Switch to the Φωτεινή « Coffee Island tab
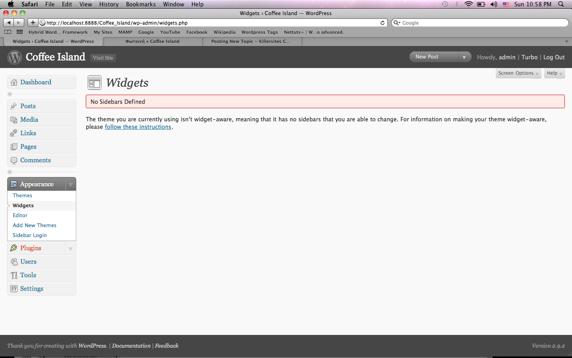 coord(153,41)
